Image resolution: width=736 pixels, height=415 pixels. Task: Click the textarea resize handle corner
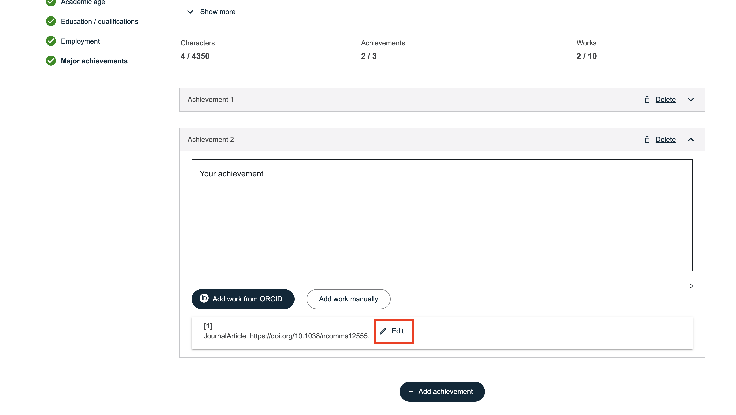[683, 261]
